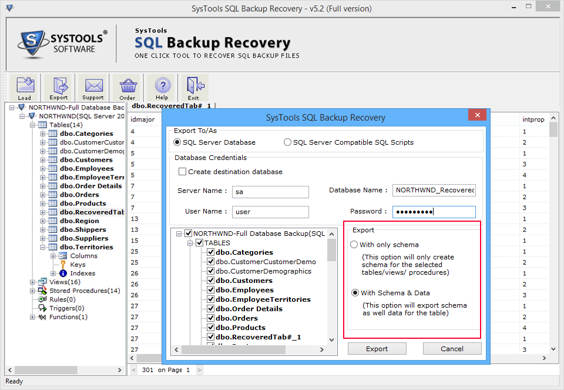
Task: Select the intprop column header
Action: tap(533, 119)
